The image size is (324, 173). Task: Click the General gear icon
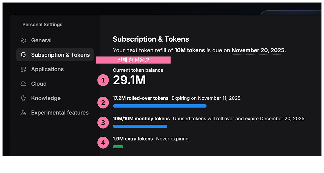tap(23, 40)
